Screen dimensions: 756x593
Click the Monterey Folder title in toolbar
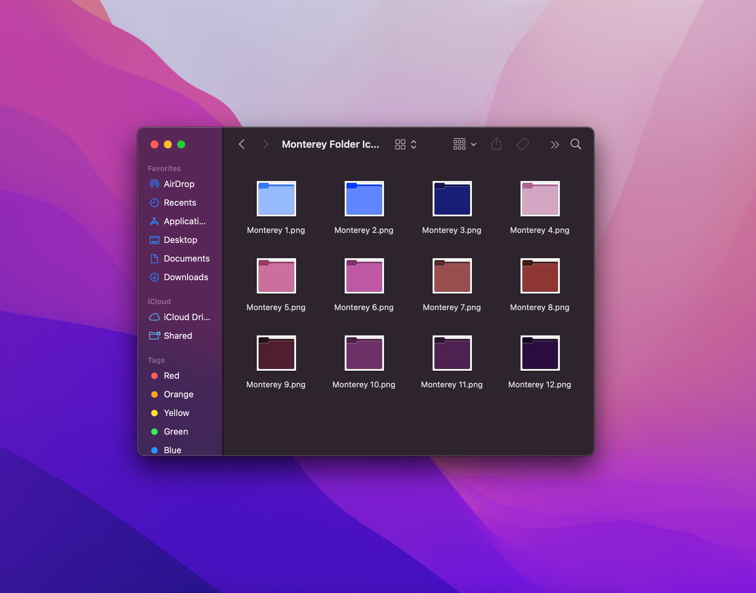[x=330, y=144]
